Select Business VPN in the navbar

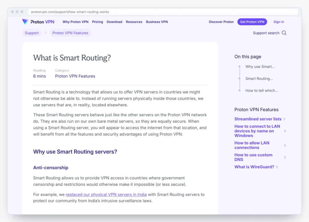click(x=157, y=22)
